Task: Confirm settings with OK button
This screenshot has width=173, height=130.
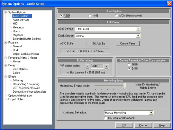Action: point(124,125)
